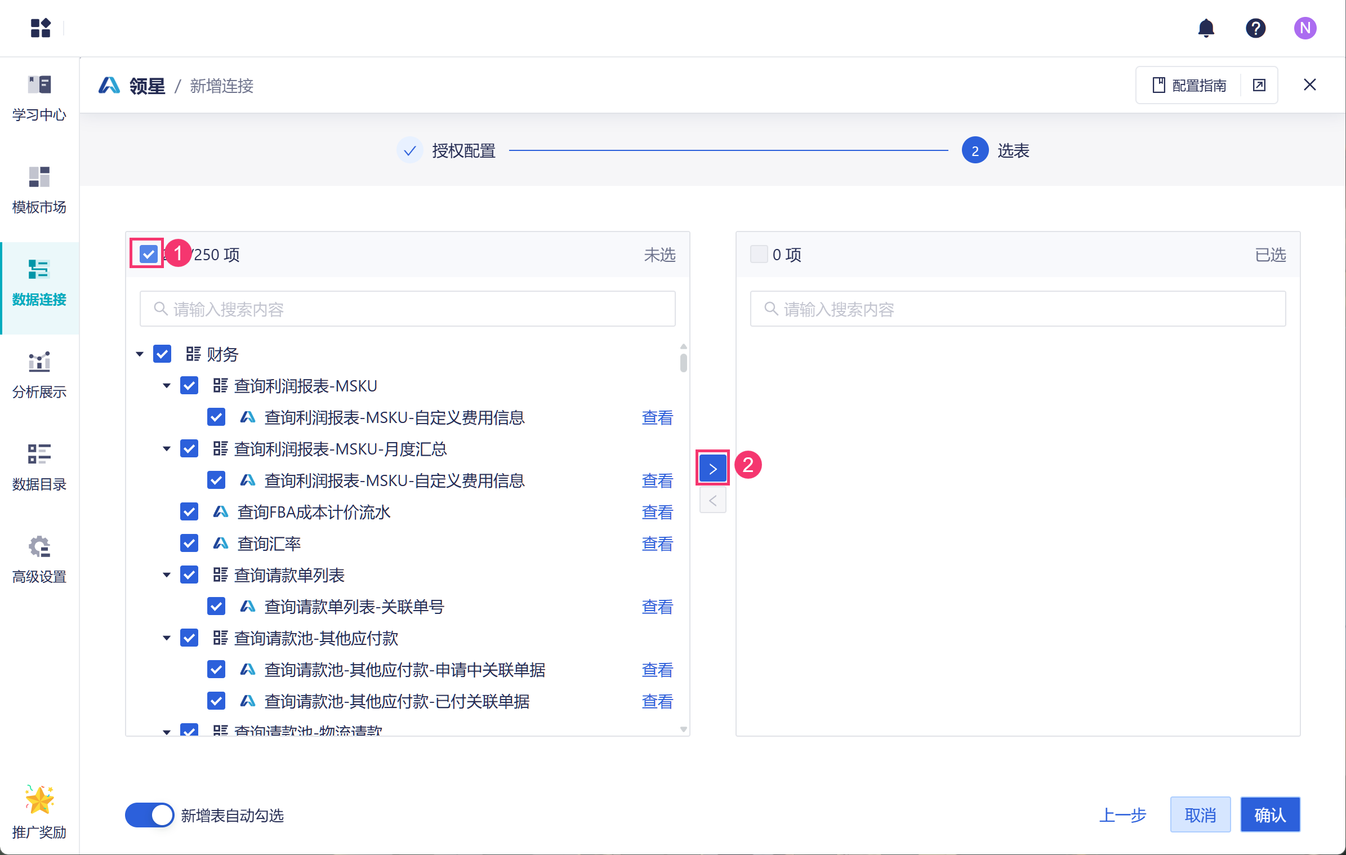Collapse the 查询请款单列表 node

pyautogui.click(x=167, y=575)
